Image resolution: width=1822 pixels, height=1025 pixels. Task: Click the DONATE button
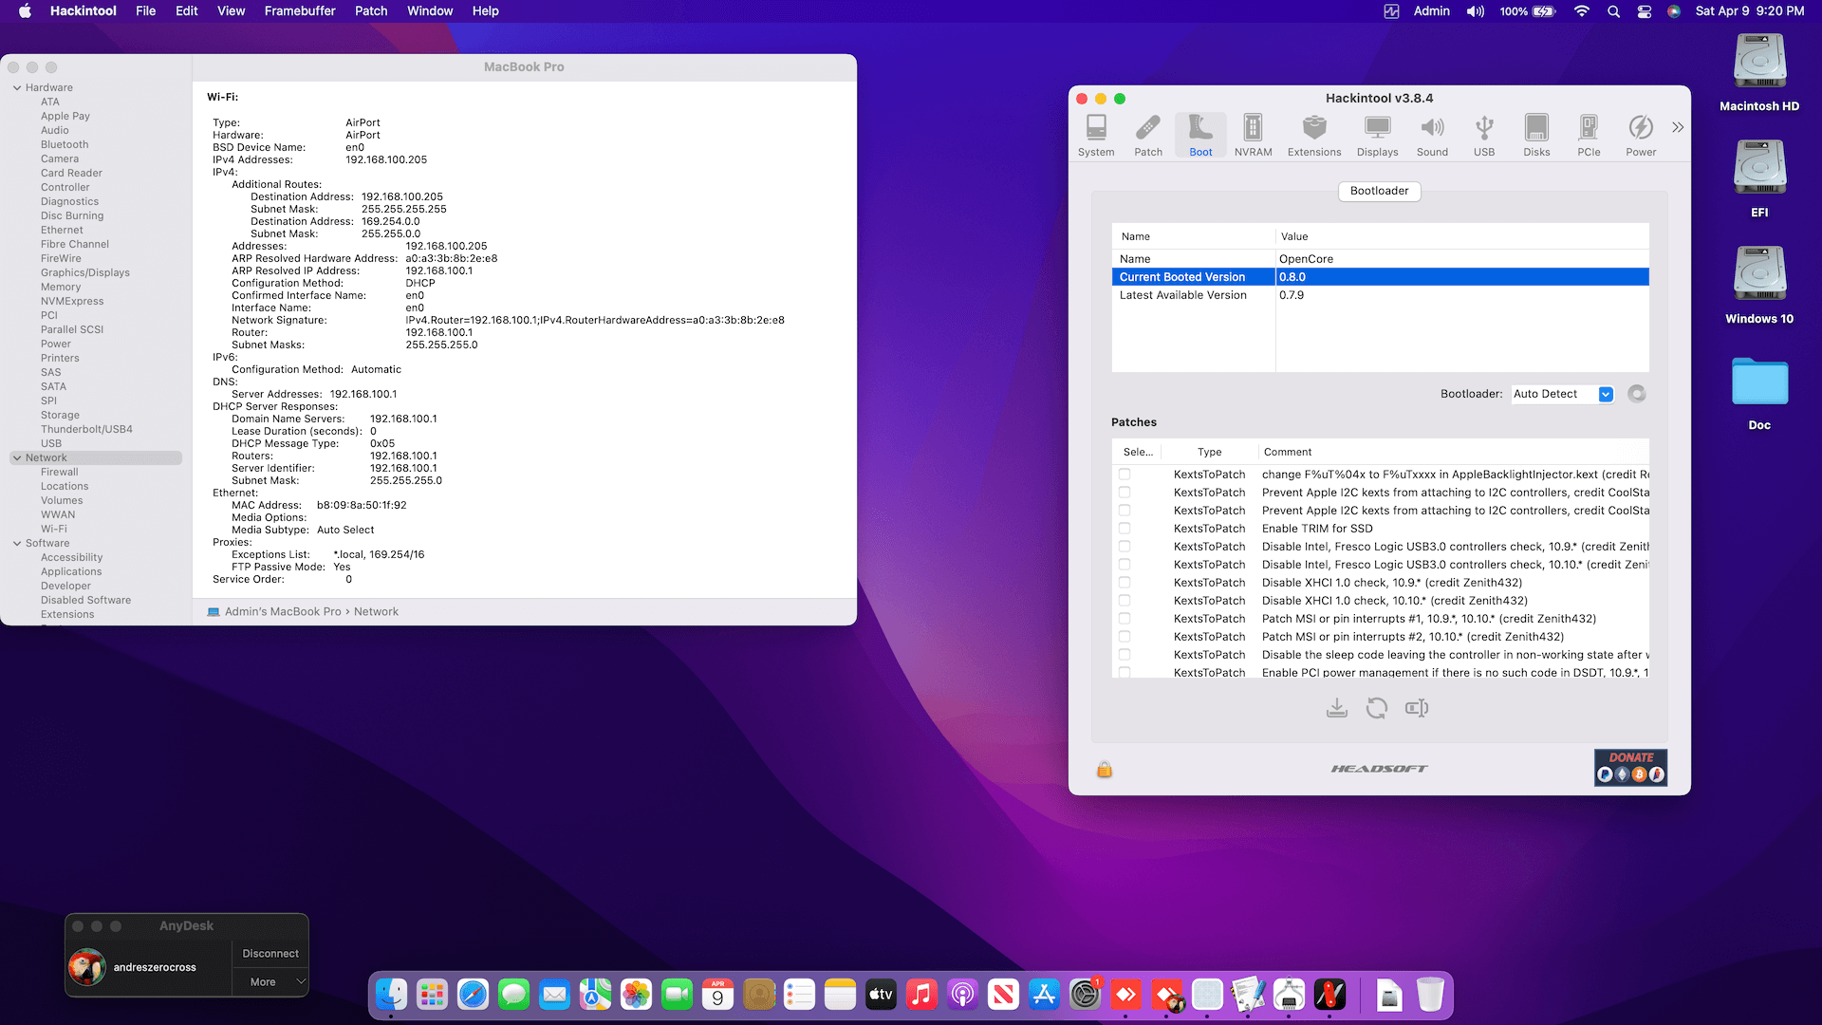click(x=1629, y=767)
